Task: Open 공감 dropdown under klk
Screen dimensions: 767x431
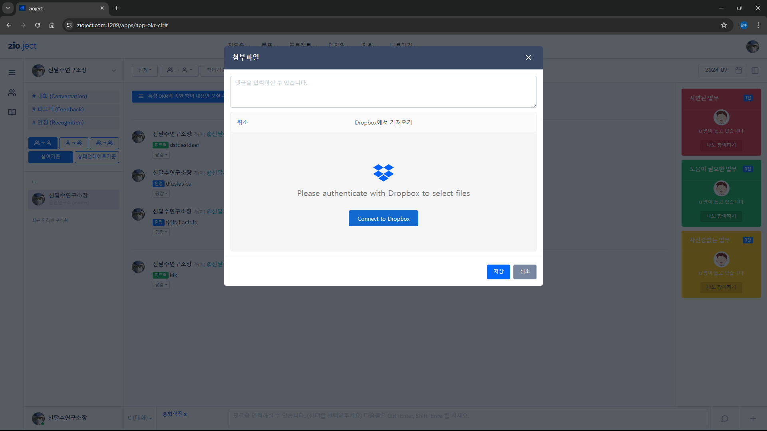Action: 161,285
